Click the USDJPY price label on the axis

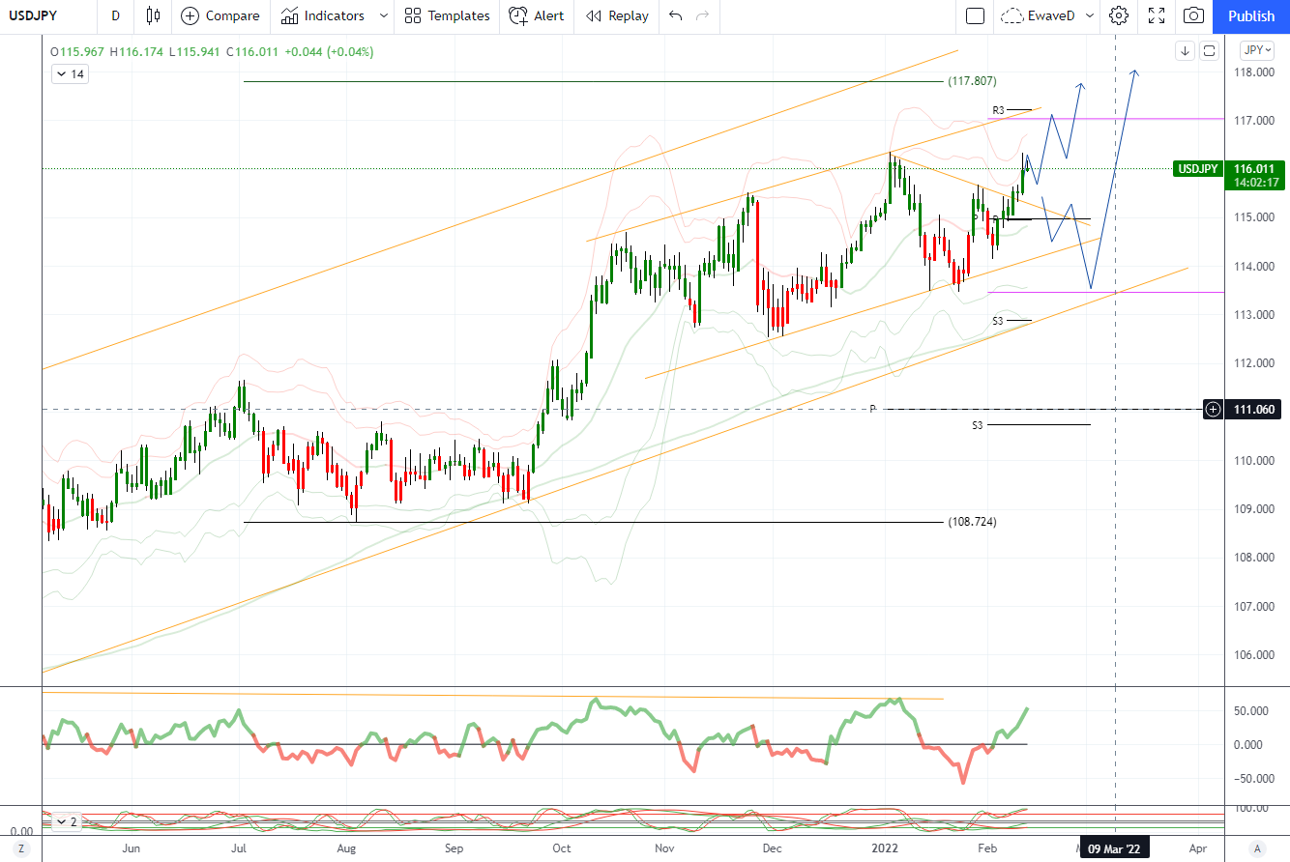pos(1199,168)
